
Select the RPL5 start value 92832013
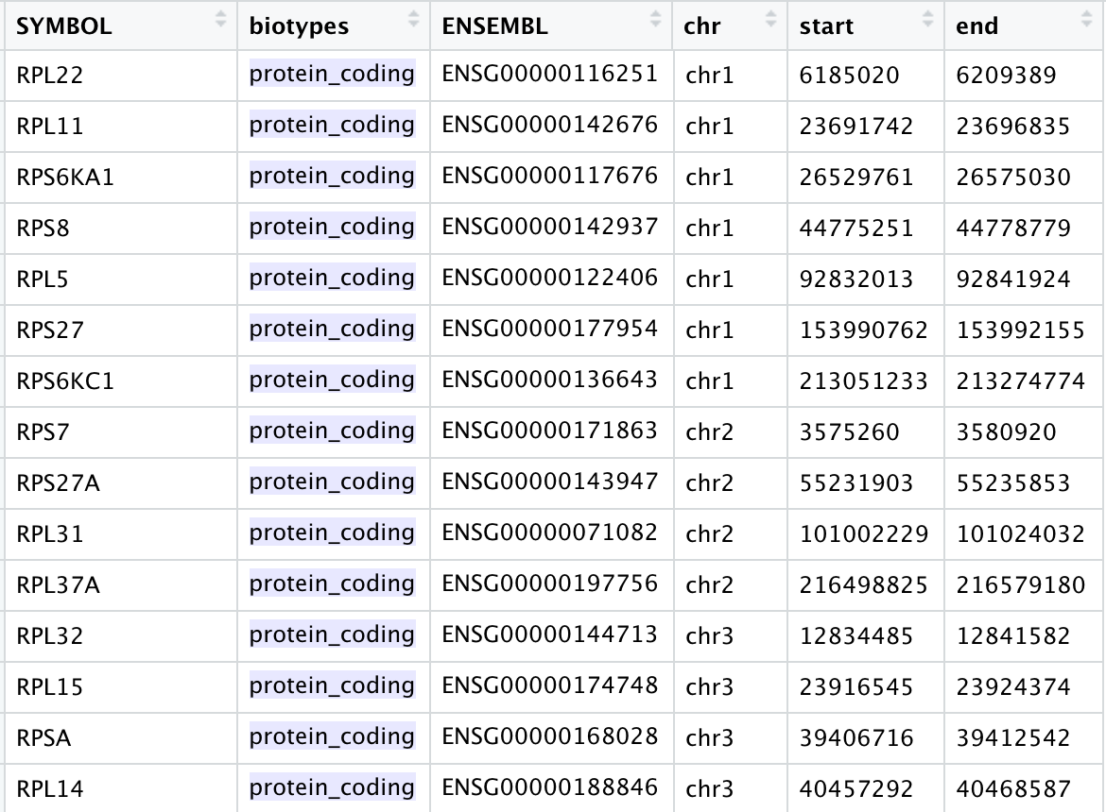tap(856, 279)
